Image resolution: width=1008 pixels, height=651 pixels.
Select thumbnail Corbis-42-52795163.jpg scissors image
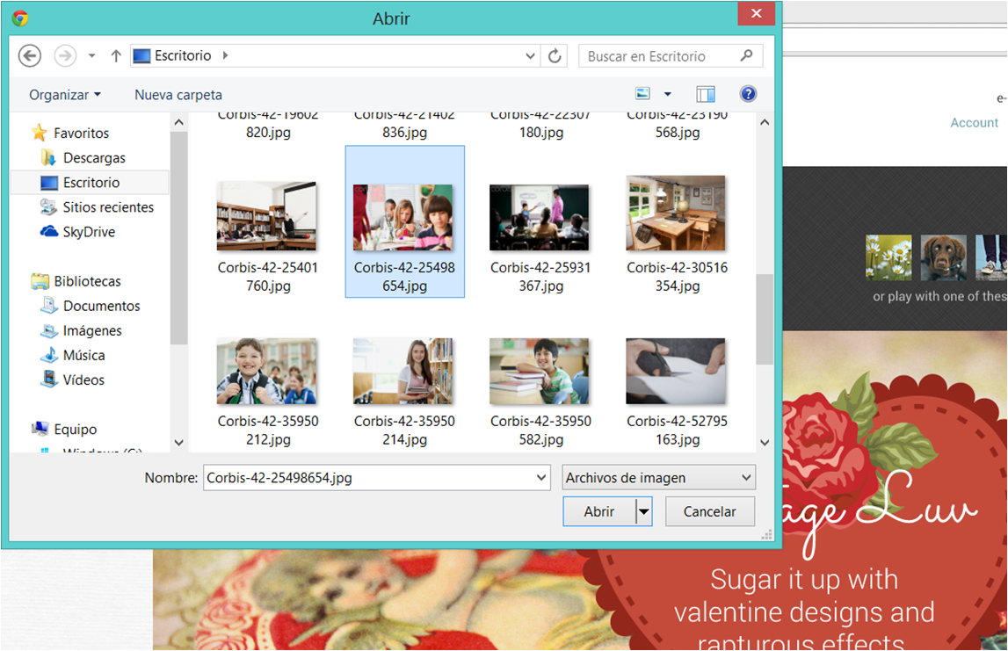(x=676, y=372)
